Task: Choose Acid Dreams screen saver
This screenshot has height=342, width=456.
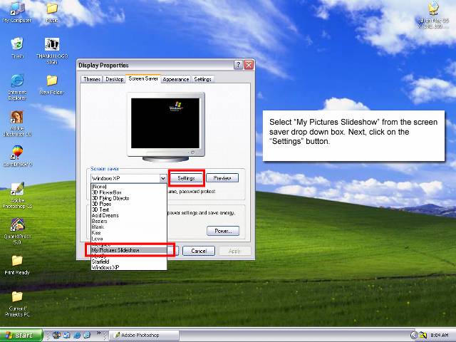Action: point(129,215)
